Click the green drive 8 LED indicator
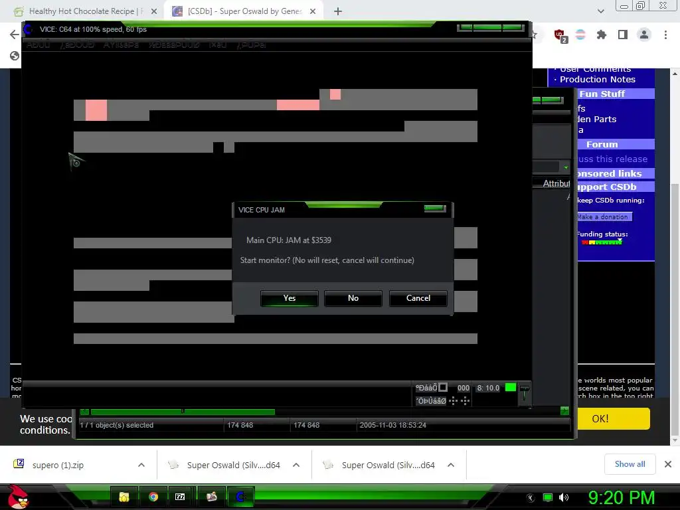Screen dimensions: 680x510 [511, 387]
